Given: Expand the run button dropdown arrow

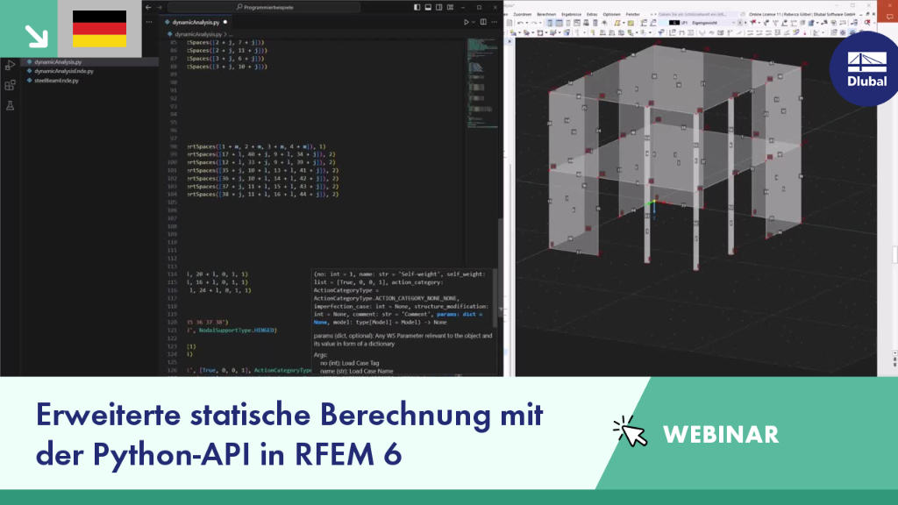Looking at the screenshot, I should point(473,22).
